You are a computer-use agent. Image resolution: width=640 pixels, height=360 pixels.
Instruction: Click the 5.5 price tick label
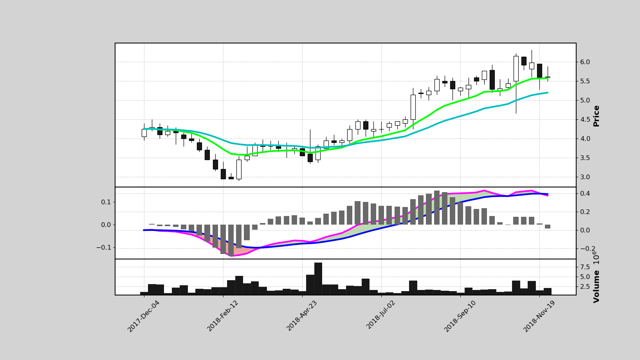click(x=585, y=81)
